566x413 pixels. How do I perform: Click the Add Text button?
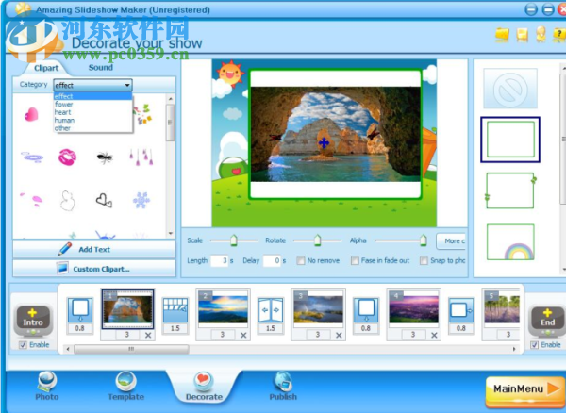coord(94,249)
